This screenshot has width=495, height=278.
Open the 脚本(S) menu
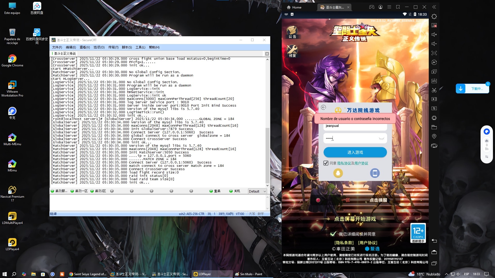coord(127,47)
